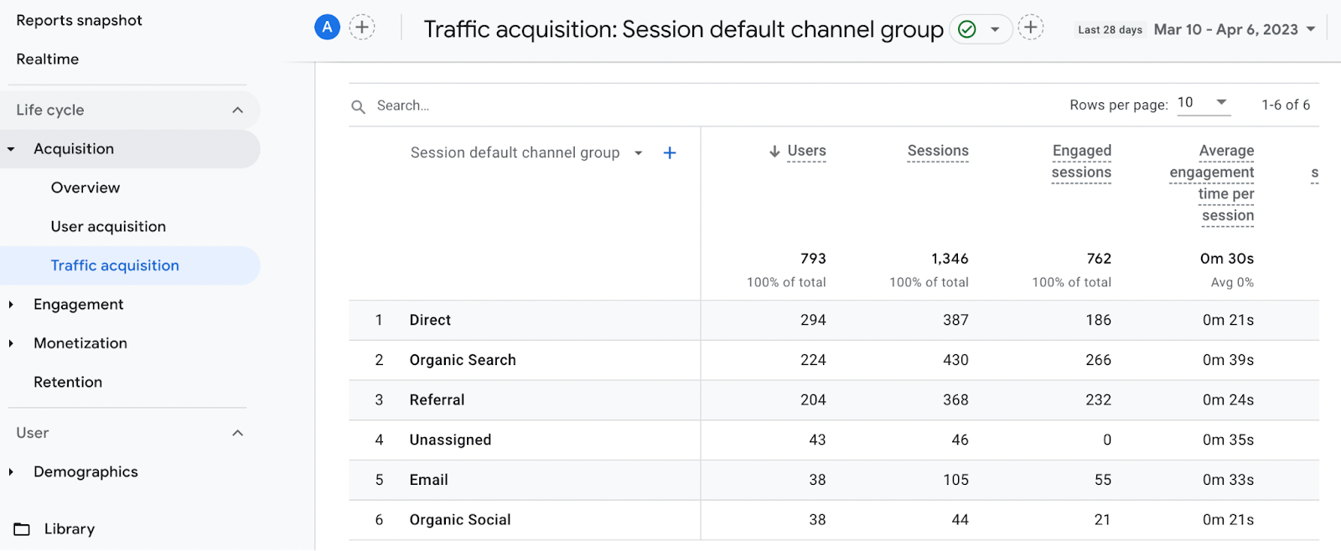Change the rows per page dropdown
The height and width of the screenshot is (551, 1341).
(x=1203, y=103)
